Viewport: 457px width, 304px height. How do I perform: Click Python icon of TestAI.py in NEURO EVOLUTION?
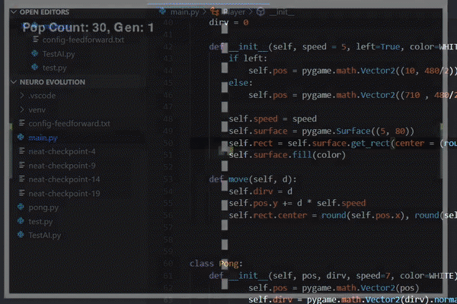point(21,235)
